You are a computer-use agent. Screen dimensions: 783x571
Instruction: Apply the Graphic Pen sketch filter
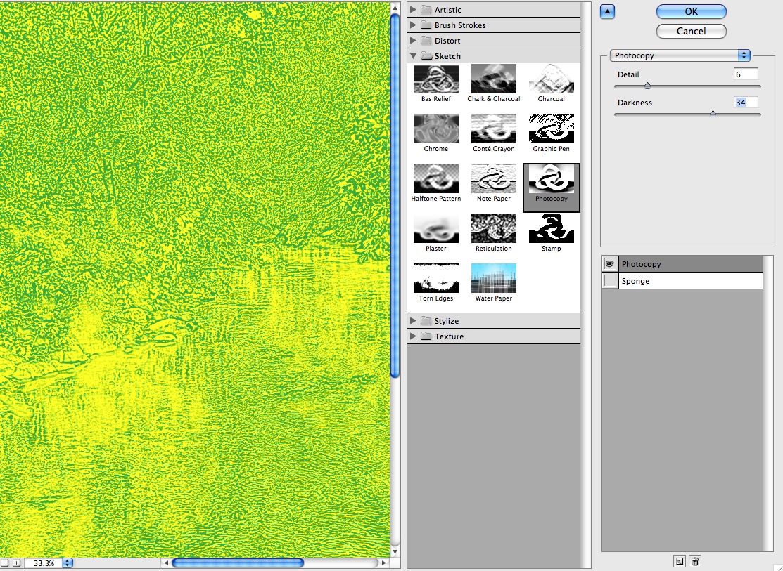point(551,129)
